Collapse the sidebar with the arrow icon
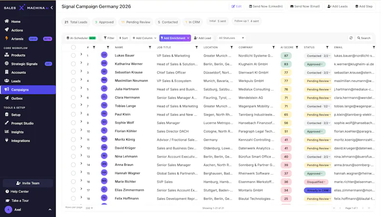Image resolution: width=381 pixels, height=217 pixels. point(51,8)
